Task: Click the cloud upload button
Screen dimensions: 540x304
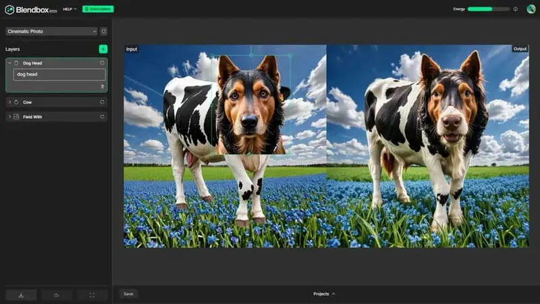Action: coord(57,295)
